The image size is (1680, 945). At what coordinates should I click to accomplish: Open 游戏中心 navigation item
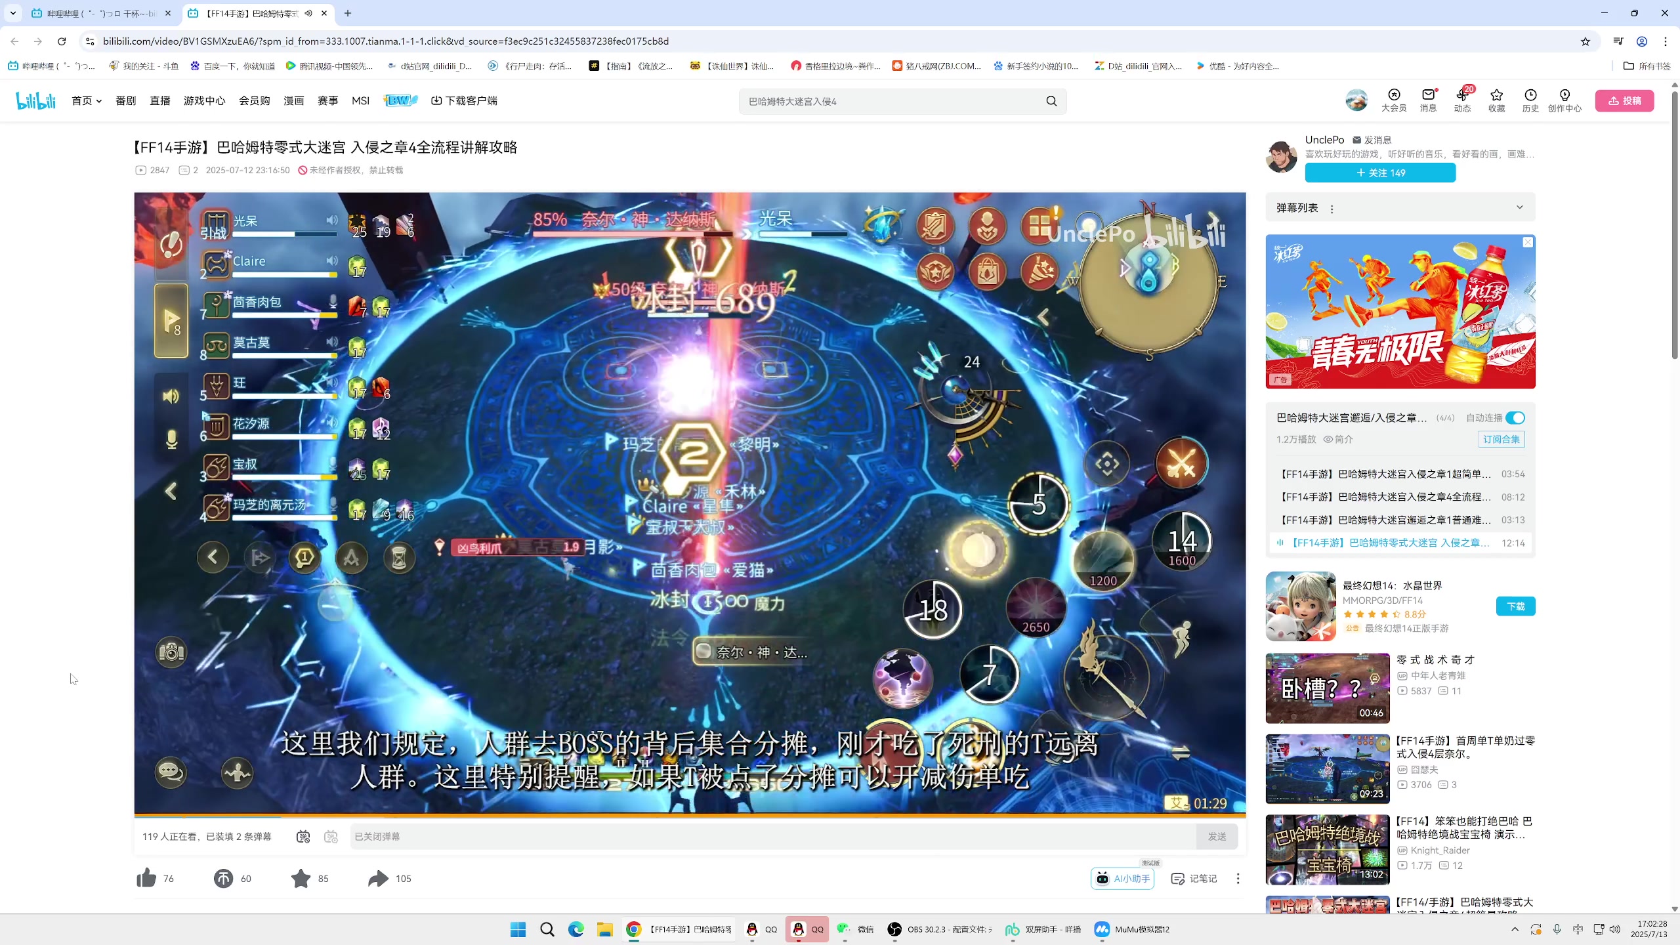204,100
